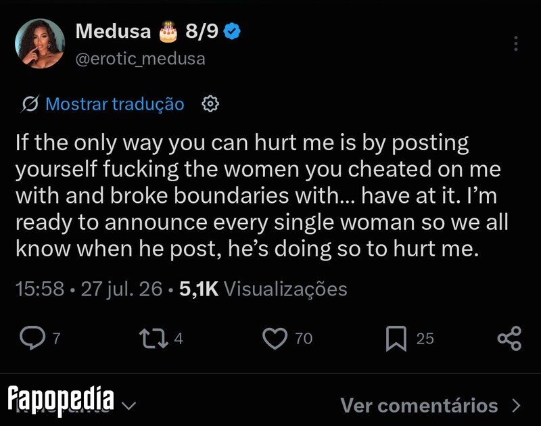The image size is (541, 426).
Task: Expand the chevron beside Fapopedia watermark
Action: point(129,405)
